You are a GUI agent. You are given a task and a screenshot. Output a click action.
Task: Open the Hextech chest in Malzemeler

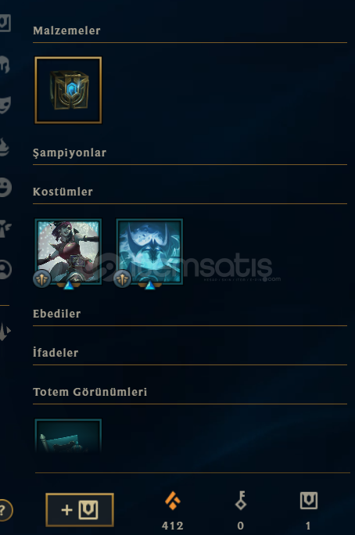pyautogui.click(x=68, y=90)
